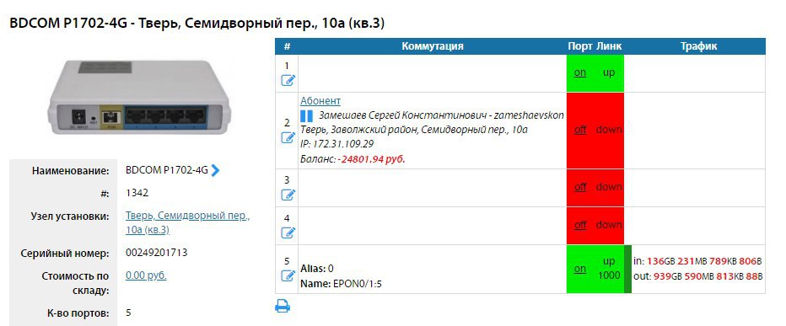Image resolution: width=786 pixels, height=326 pixels.
Task: Click the outgoing traffic value 939GB
Action: [x=668, y=276]
